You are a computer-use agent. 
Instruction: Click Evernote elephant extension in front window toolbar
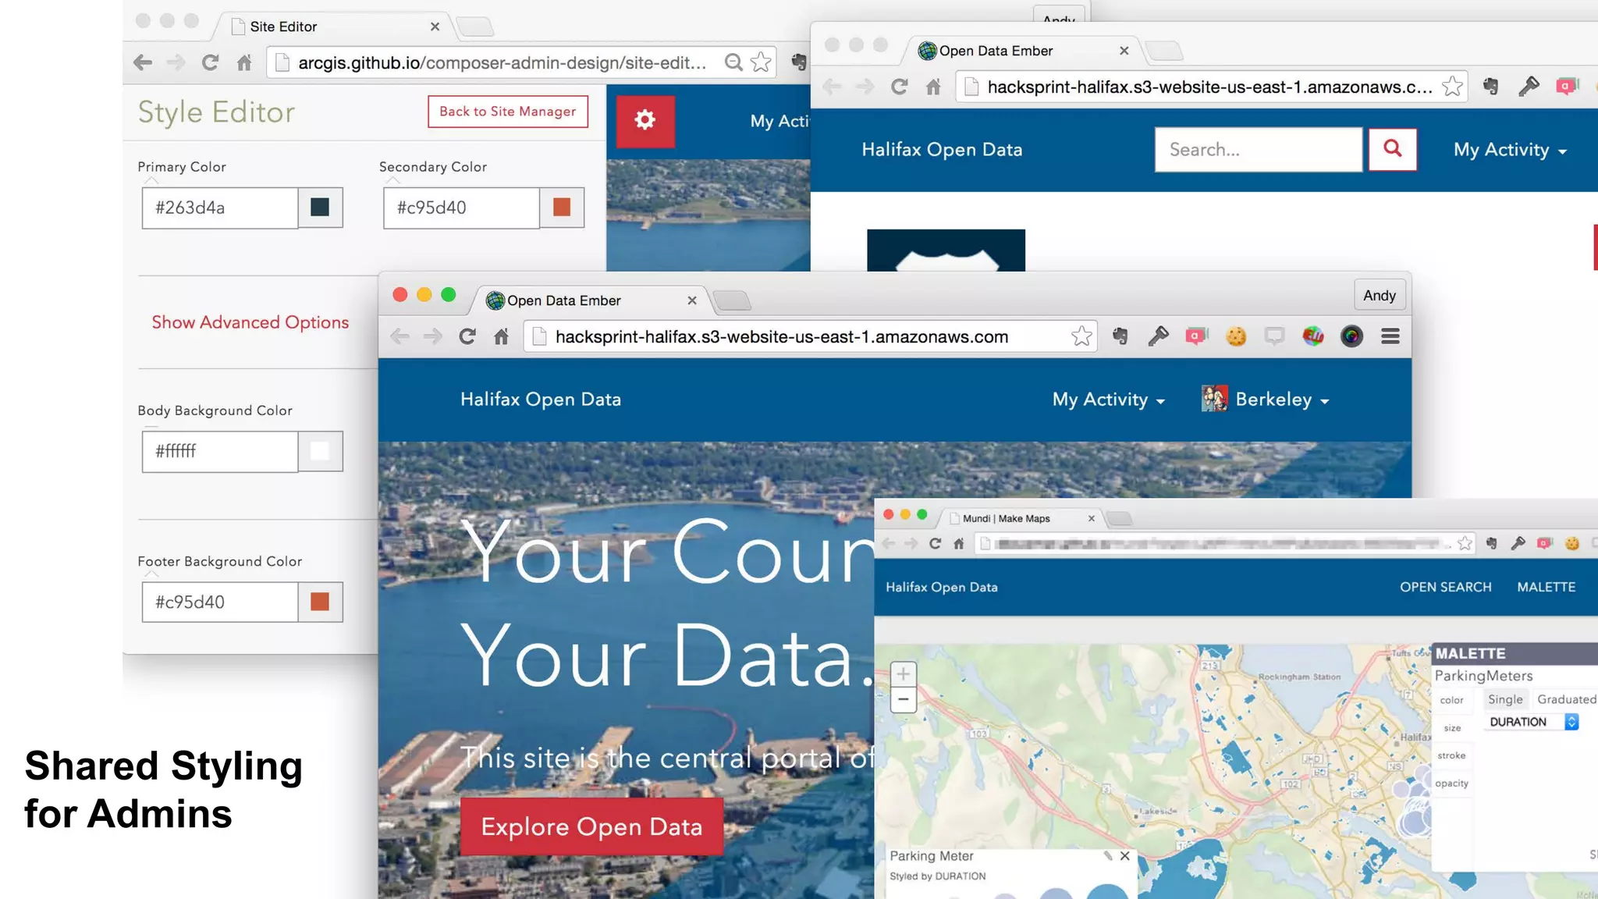coord(1120,336)
